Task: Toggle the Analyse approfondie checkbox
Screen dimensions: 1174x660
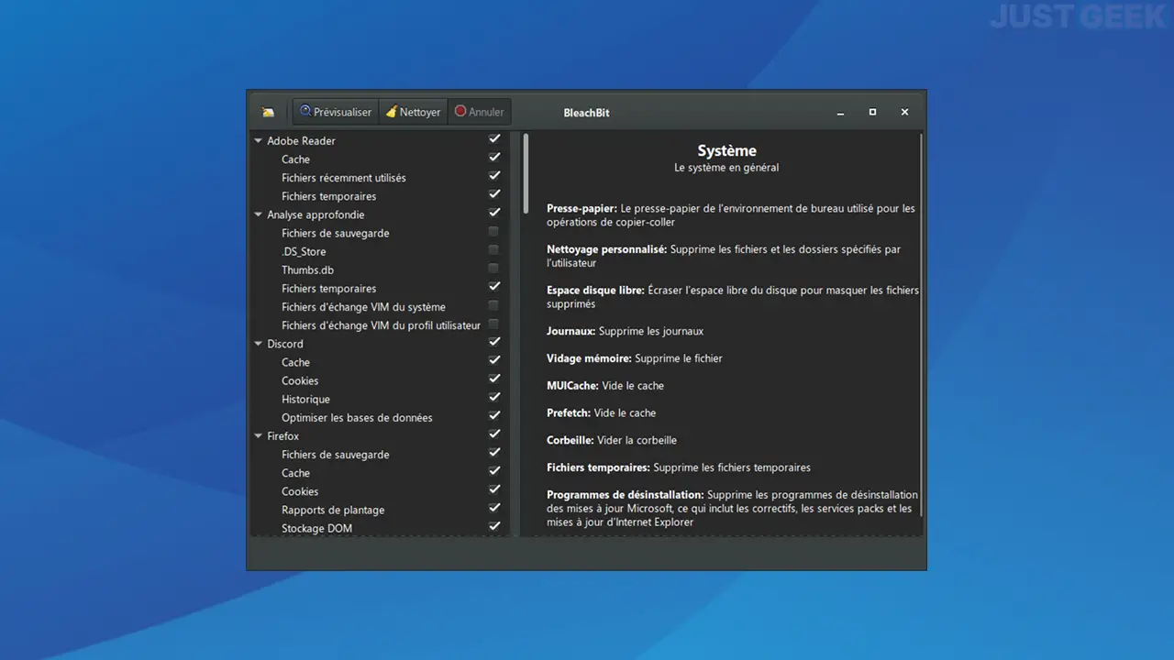Action: point(494,213)
